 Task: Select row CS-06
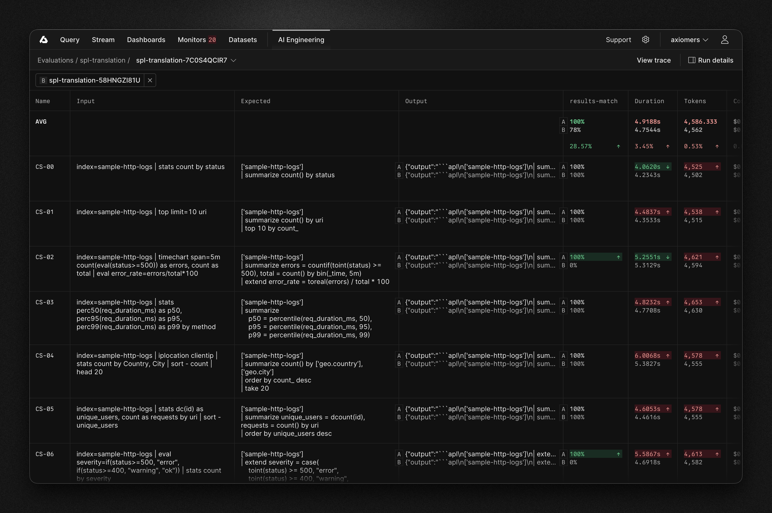44,454
